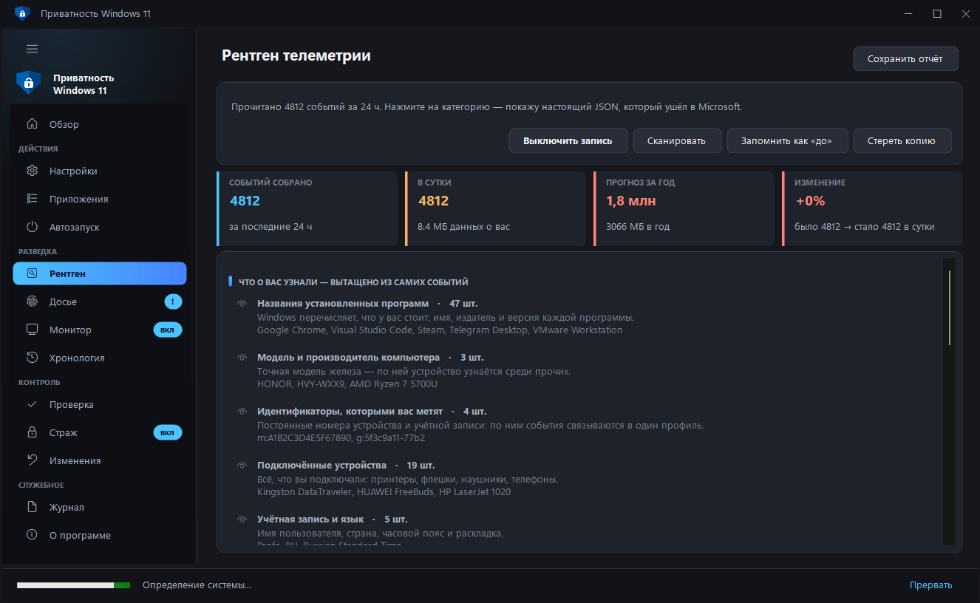This screenshot has width=980, height=603.
Task: Click Запомнить как «до»
Action: pyautogui.click(x=788, y=140)
